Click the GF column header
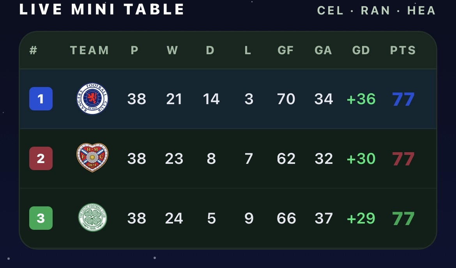Screen dimensions: 456x268 [x=286, y=50]
